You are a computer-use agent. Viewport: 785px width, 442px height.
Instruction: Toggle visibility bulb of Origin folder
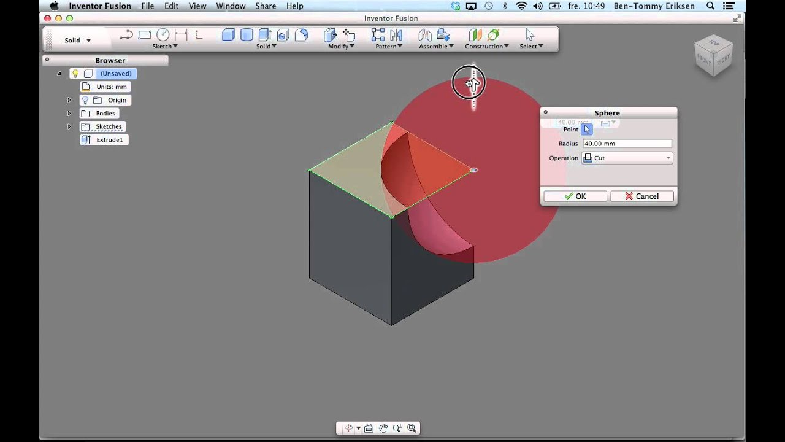[x=85, y=100]
